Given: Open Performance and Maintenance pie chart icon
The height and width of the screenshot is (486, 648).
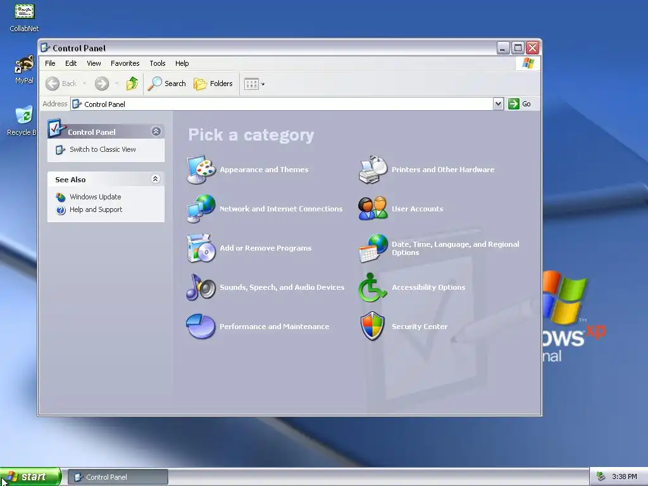Looking at the screenshot, I should point(201,327).
